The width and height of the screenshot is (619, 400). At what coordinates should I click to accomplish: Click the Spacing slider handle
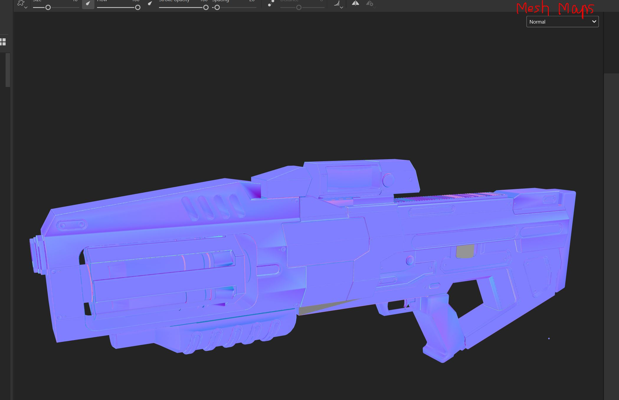pyautogui.click(x=217, y=8)
